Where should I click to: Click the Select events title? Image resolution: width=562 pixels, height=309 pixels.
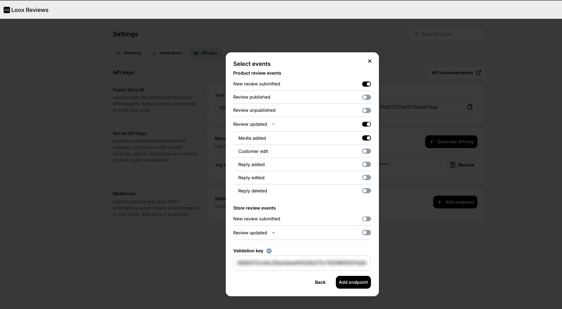(x=252, y=64)
